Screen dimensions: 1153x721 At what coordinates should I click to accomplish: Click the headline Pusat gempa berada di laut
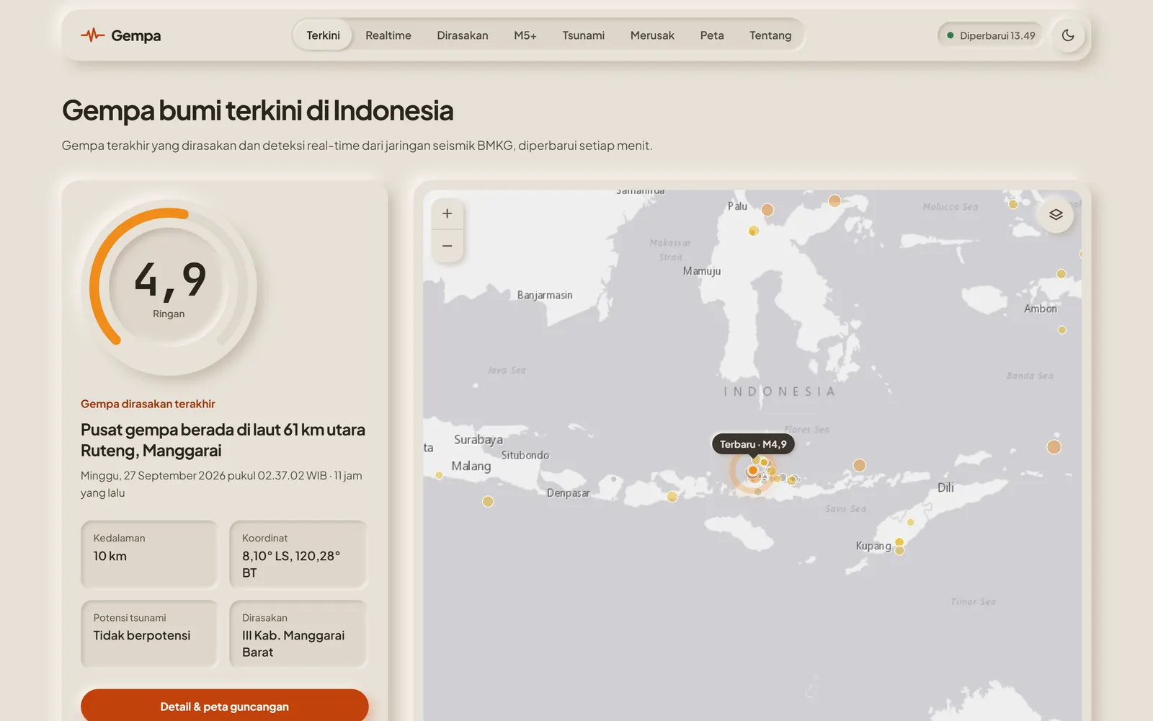[x=223, y=440]
